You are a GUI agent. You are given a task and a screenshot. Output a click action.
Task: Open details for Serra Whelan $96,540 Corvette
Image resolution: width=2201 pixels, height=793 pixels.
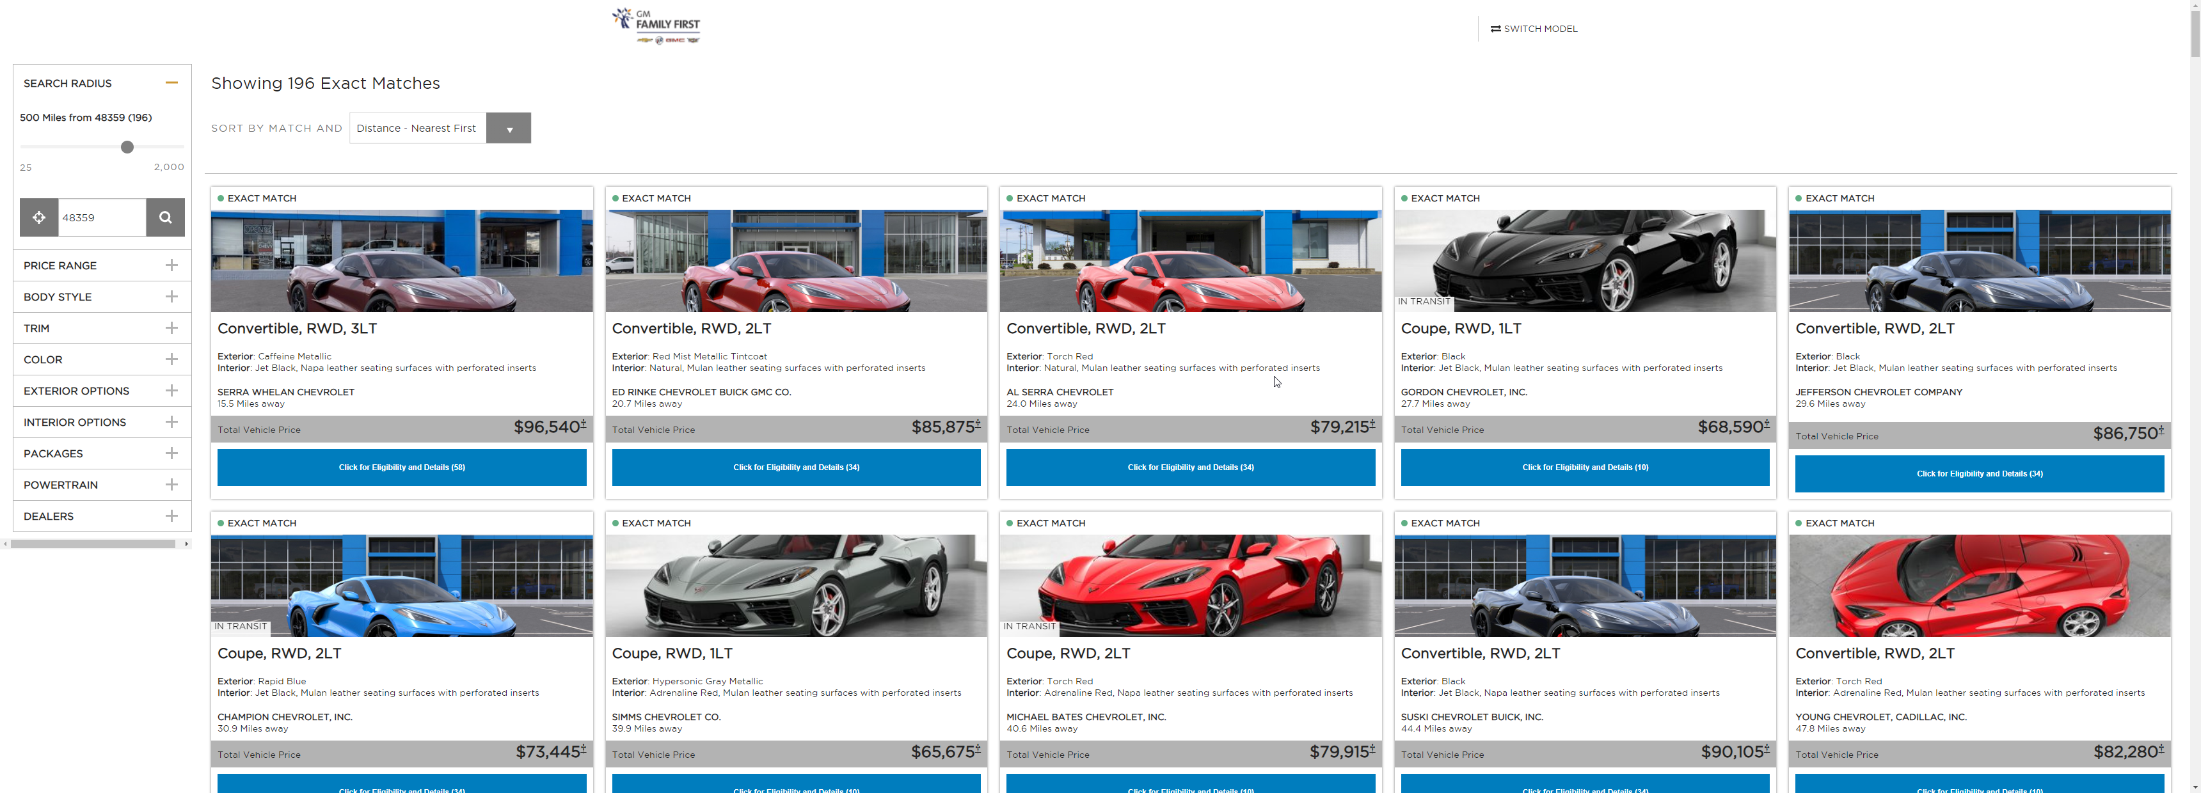[402, 467]
